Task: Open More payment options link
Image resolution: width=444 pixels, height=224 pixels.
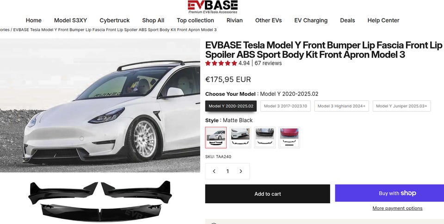Action: [397, 208]
